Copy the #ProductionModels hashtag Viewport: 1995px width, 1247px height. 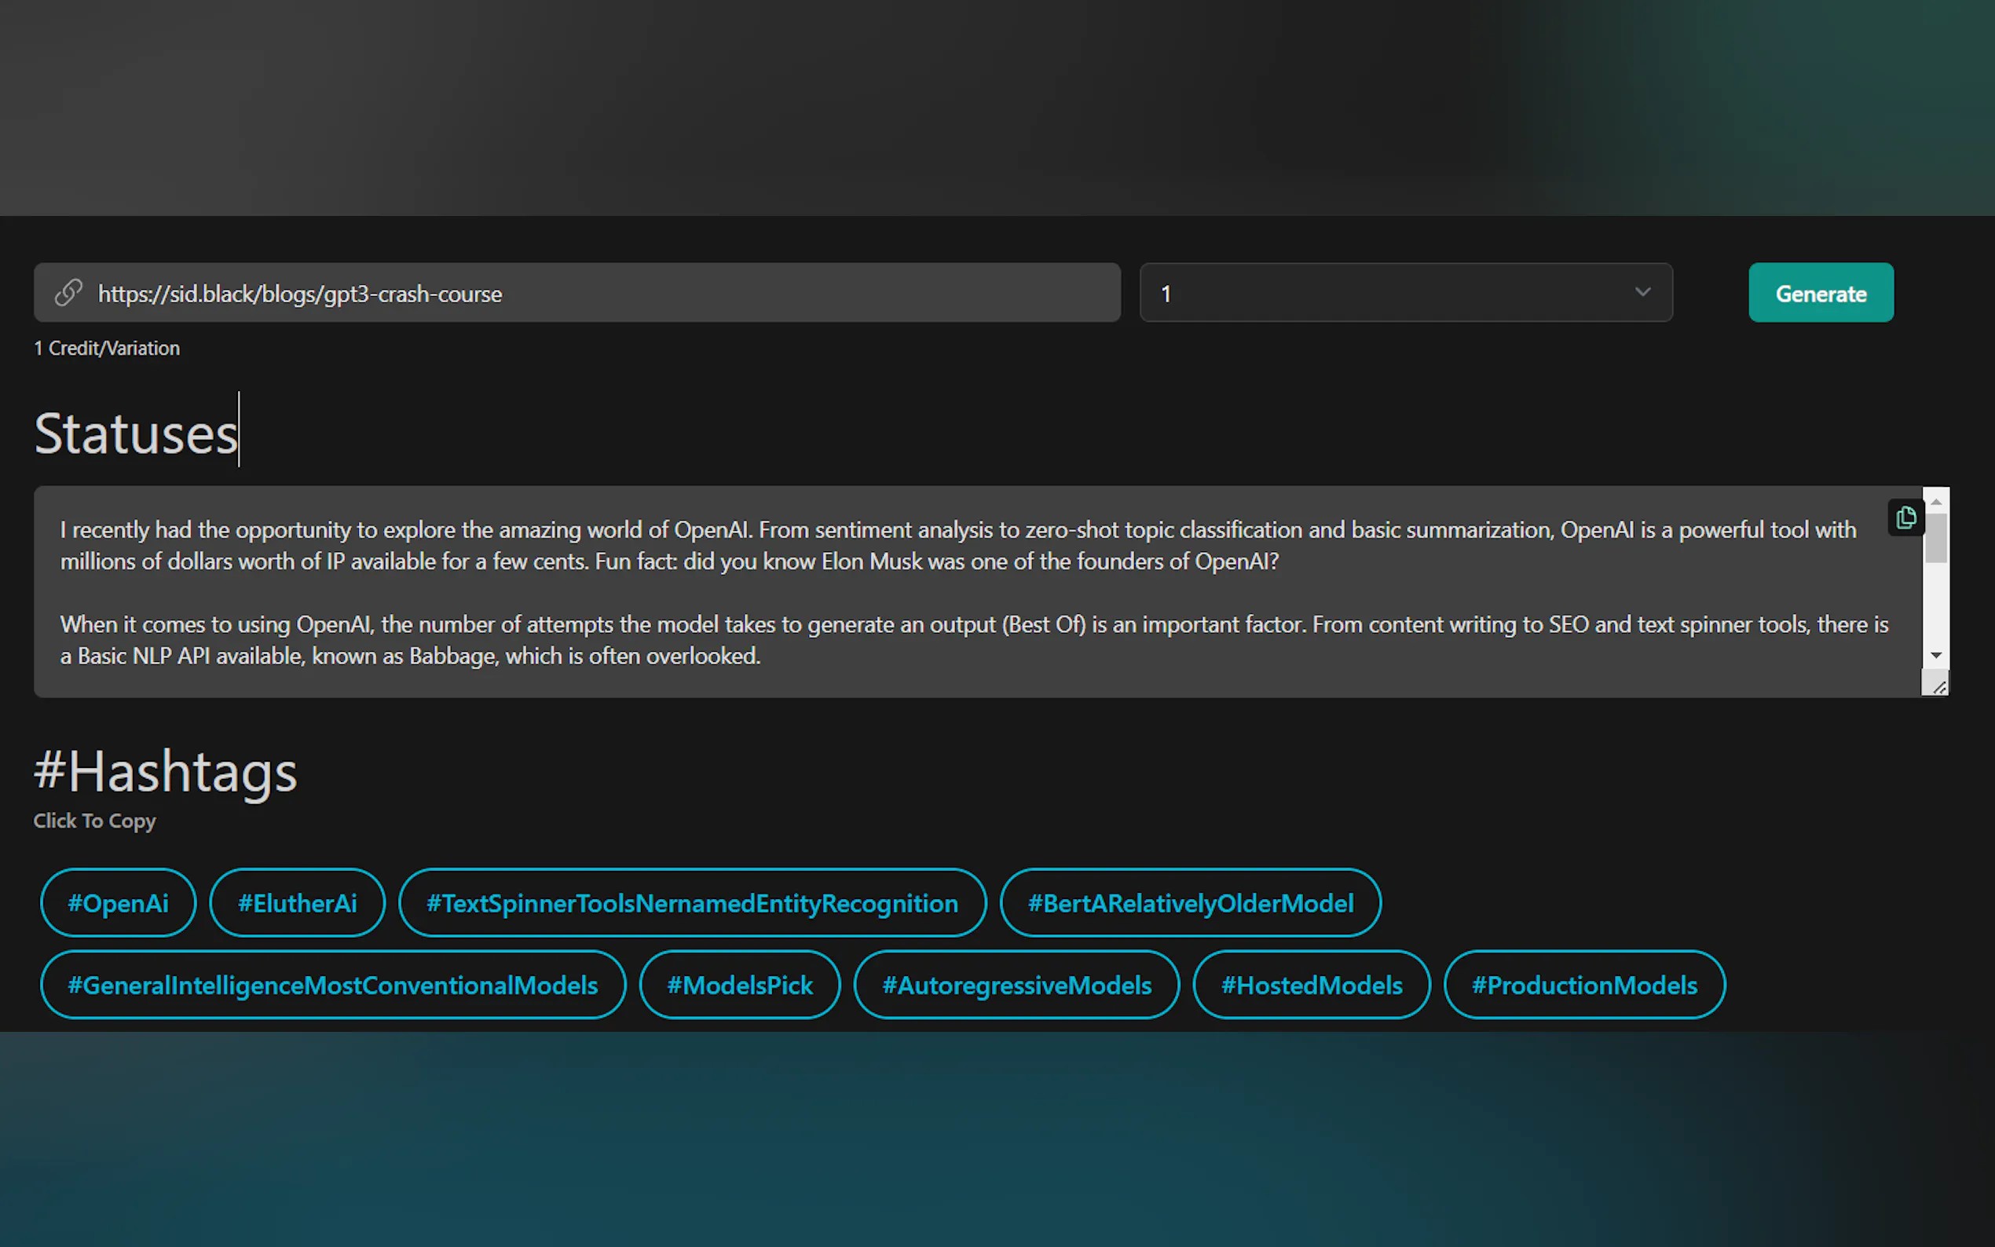[x=1583, y=985]
